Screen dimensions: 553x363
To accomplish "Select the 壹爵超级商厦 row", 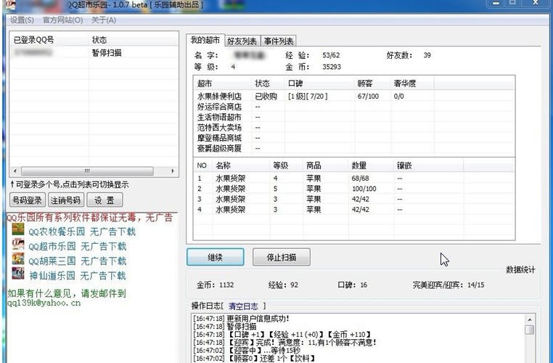I will [x=354, y=149].
